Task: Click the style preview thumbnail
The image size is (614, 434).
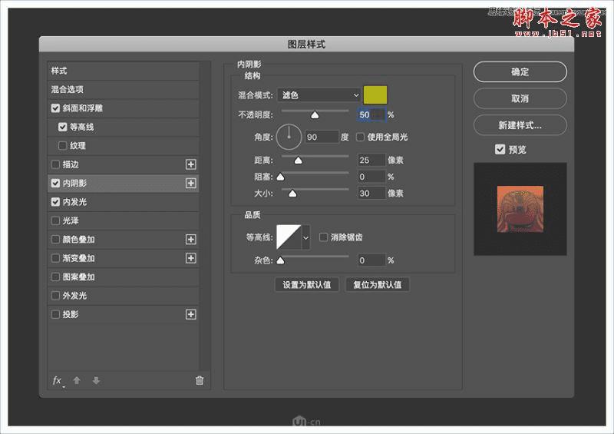Action: tap(520, 209)
